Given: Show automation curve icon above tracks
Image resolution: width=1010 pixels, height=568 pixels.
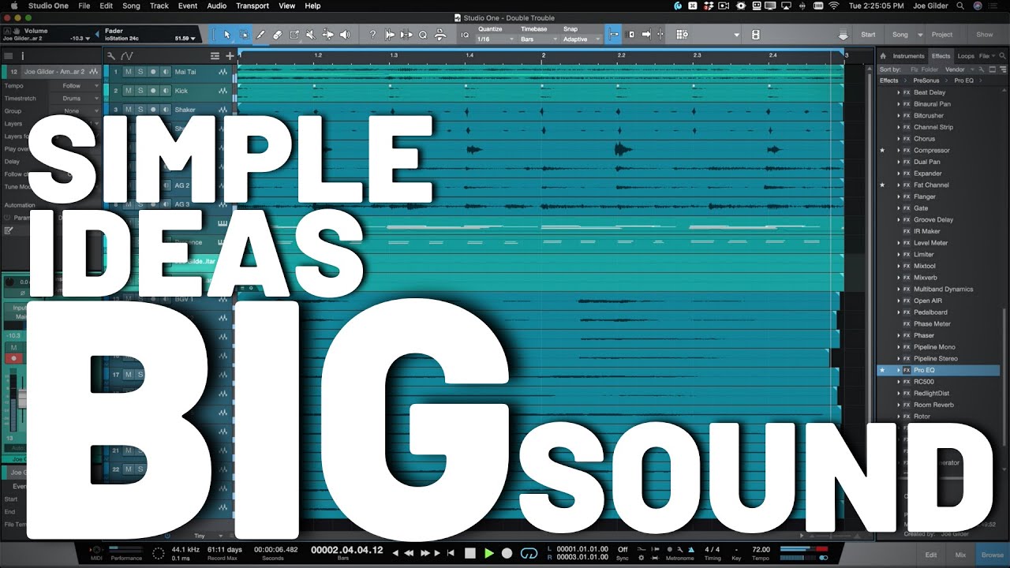Looking at the screenshot, I should [x=126, y=56].
